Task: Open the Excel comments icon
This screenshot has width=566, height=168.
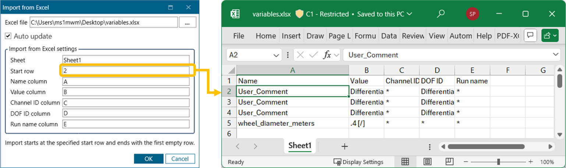Action: (x=530, y=36)
